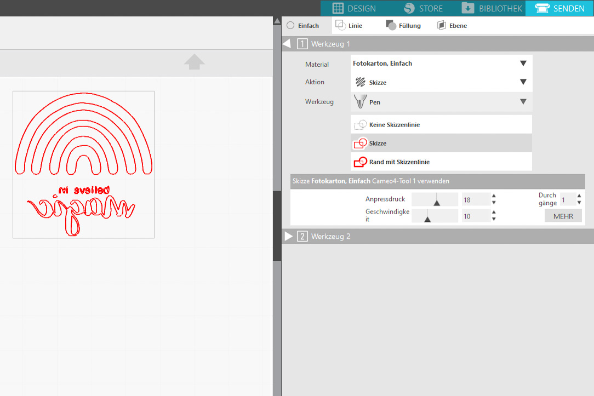Viewport: 594px width, 396px height.
Task: Open the BIBLIOTHEK library tab
Action: click(x=492, y=8)
